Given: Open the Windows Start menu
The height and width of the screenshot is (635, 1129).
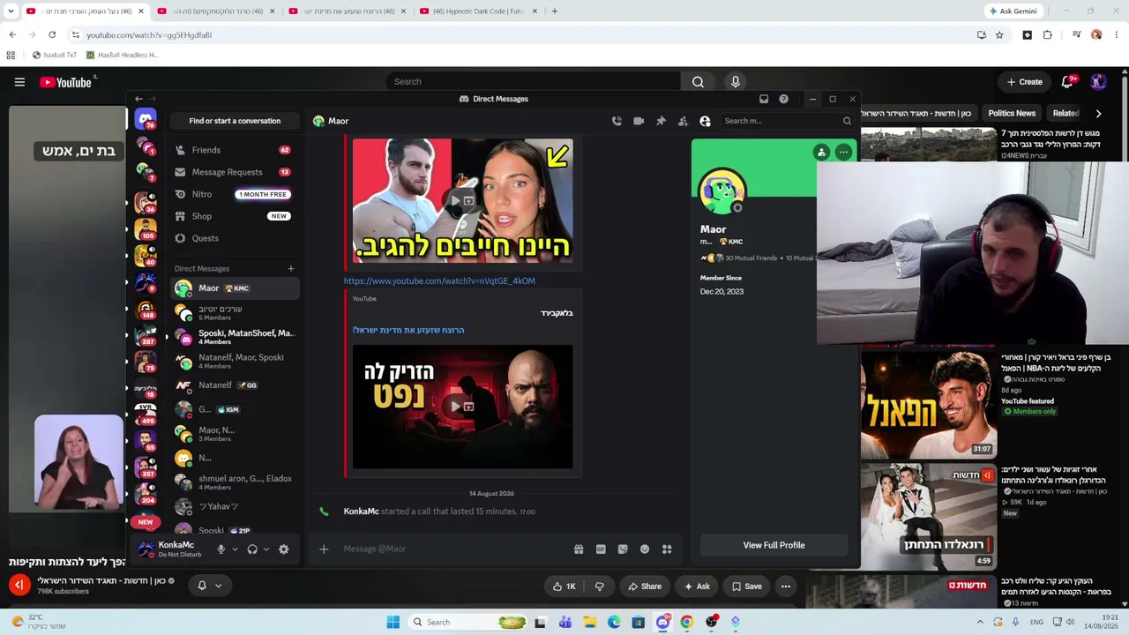Looking at the screenshot, I should point(393,622).
